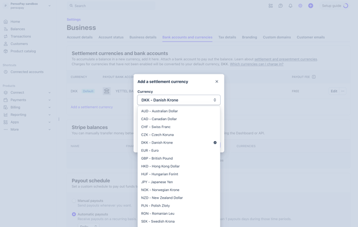This screenshot has width=358, height=227.
Task: Open the settings gear icon
Action: [x=300, y=6]
